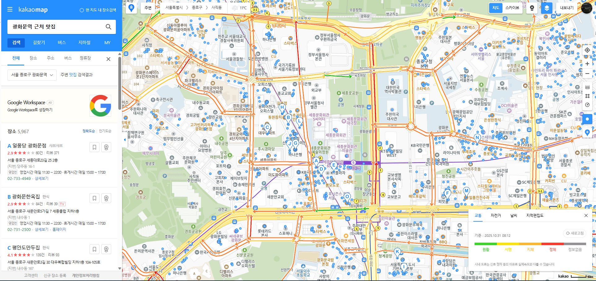Zoom in the map with plus
596x281 pixels.
[587, 64]
